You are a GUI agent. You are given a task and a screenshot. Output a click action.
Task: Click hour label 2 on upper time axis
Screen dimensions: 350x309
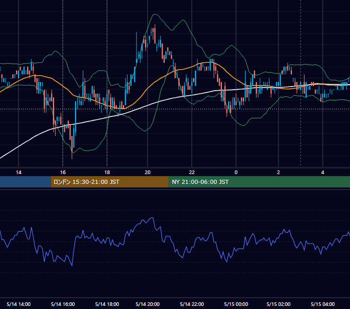[278, 173]
